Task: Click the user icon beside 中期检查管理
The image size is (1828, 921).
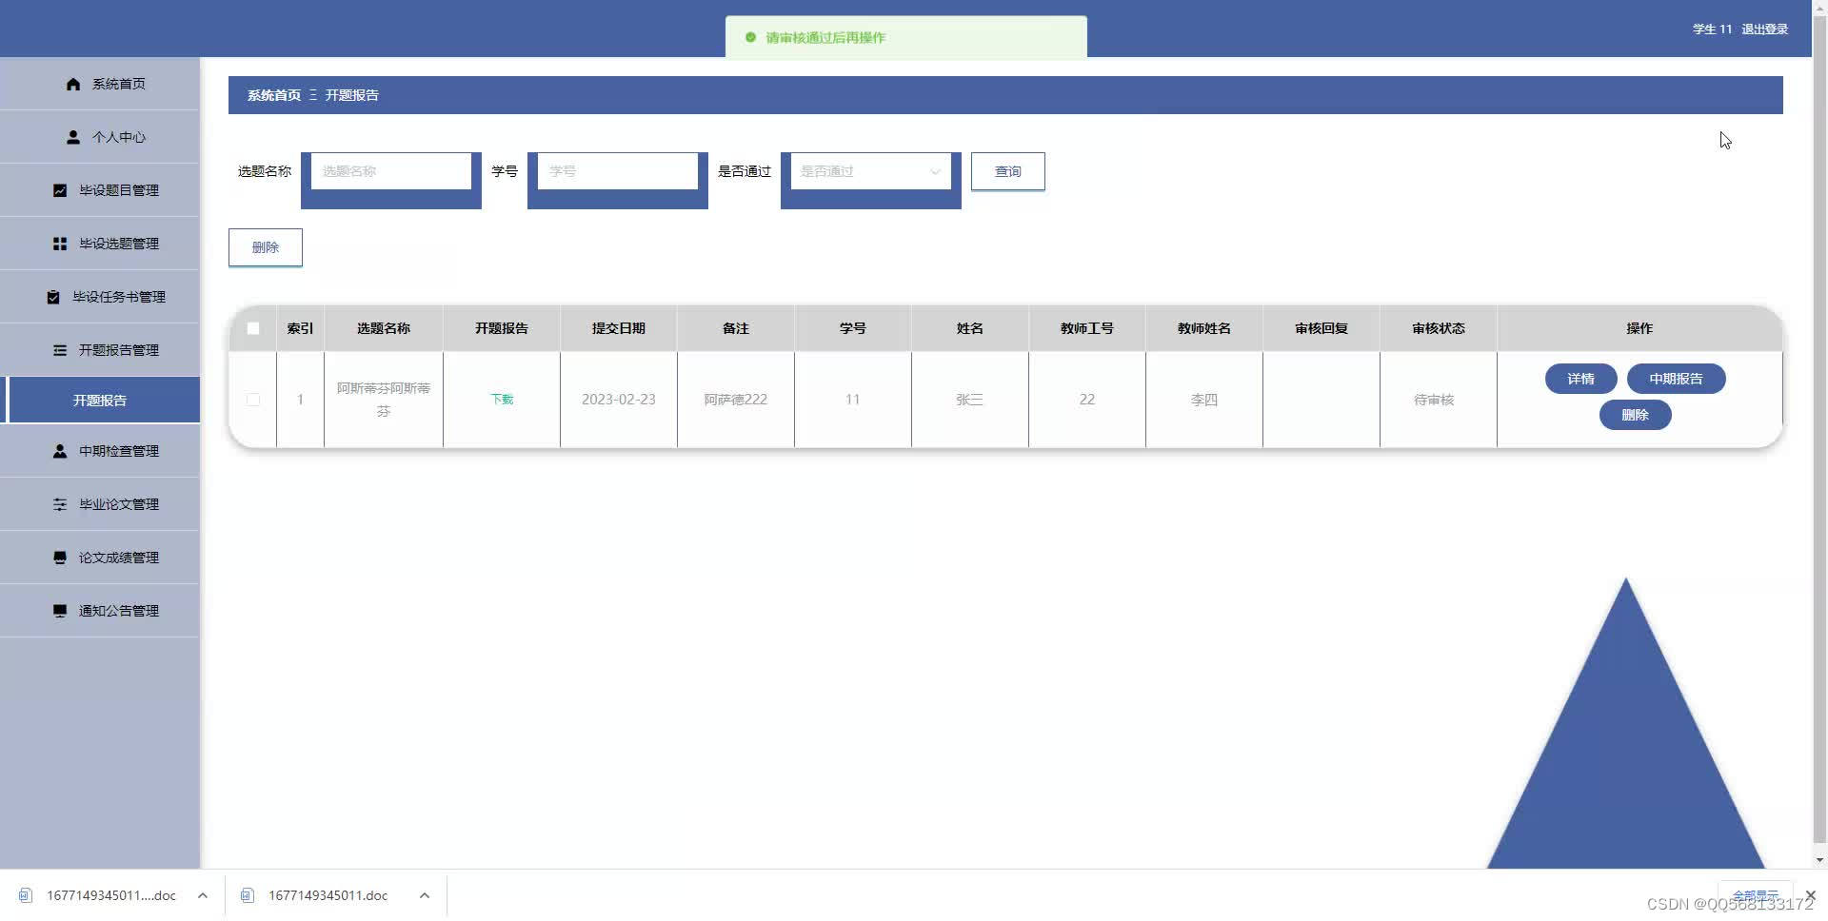Action: pyautogui.click(x=60, y=451)
